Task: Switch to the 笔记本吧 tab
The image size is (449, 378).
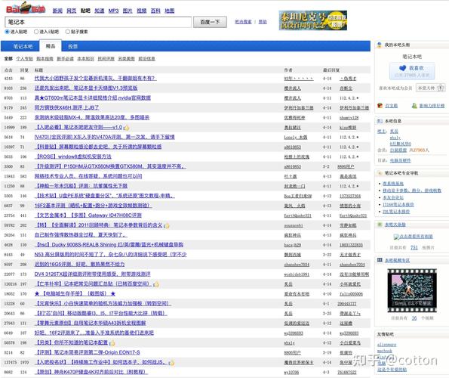Action: [x=23, y=46]
